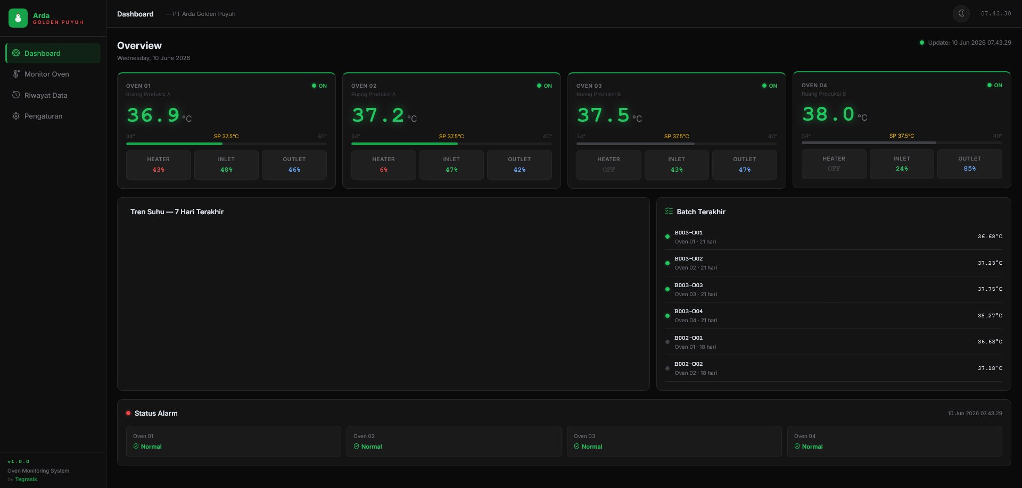
Task: Click the Monitor Oven thermometer icon
Action: 16,74
